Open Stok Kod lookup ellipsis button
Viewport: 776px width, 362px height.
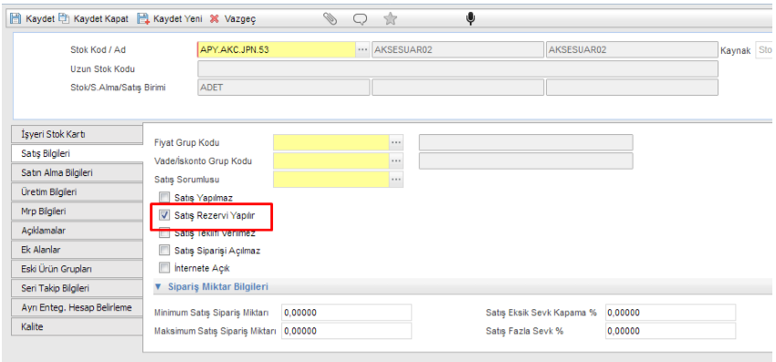coord(362,49)
